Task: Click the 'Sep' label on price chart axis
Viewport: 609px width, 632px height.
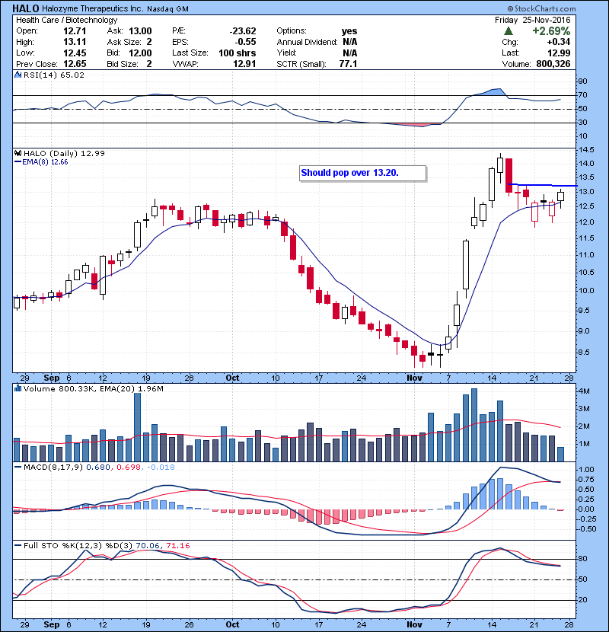Action: pyautogui.click(x=52, y=378)
